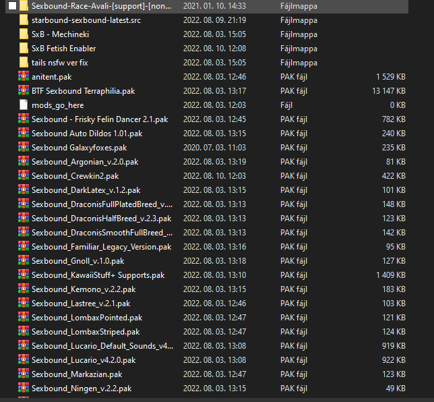This screenshot has width=434, height=402.
Task: Click the Sexbound_DarkLatex_v.1.2.pak archive icon
Action: pyautogui.click(x=24, y=190)
